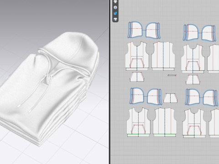Screen dimensions: 219x164
Task: Select front body pattern in lower-left pattern set
Action: pyautogui.click(x=139, y=121)
